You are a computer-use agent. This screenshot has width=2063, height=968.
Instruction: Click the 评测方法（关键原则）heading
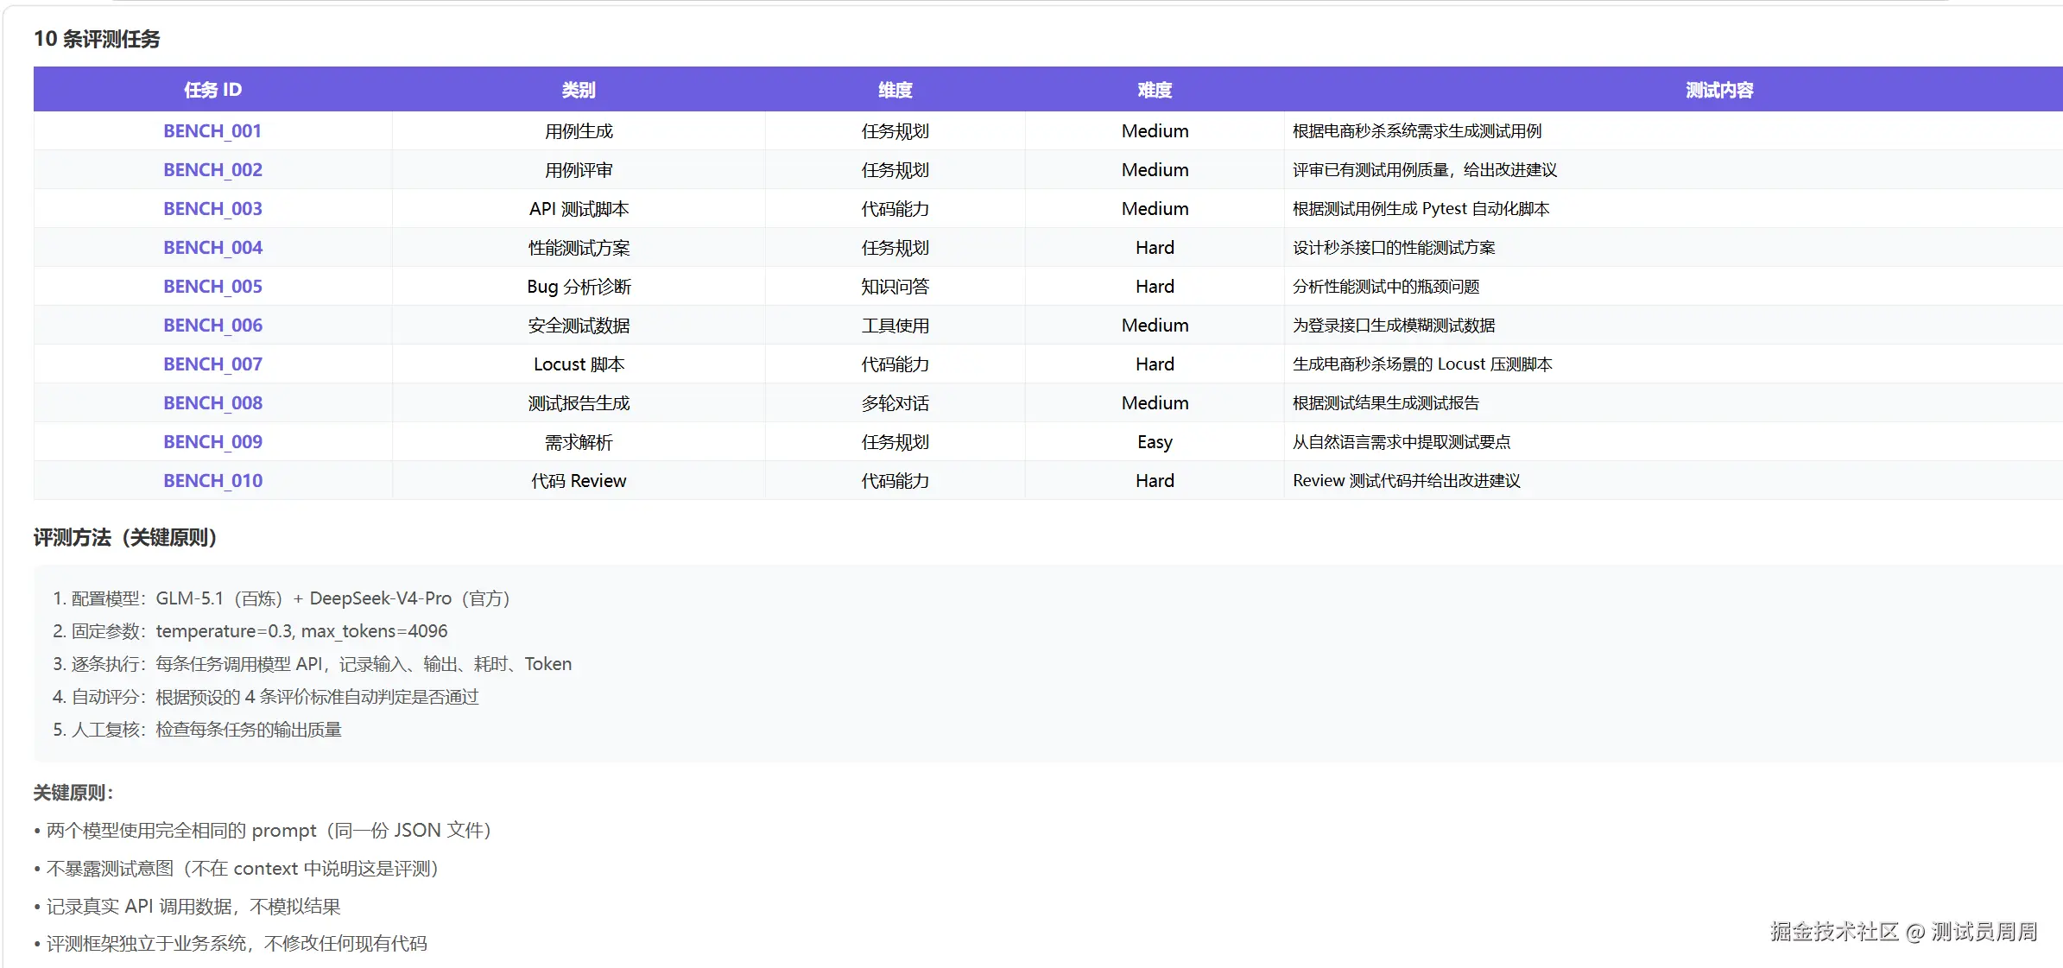[126, 538]
